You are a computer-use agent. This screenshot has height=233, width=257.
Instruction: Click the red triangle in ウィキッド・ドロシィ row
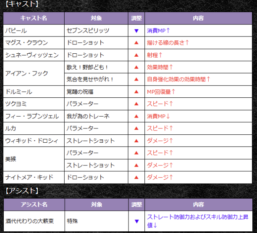click(136, 141)
